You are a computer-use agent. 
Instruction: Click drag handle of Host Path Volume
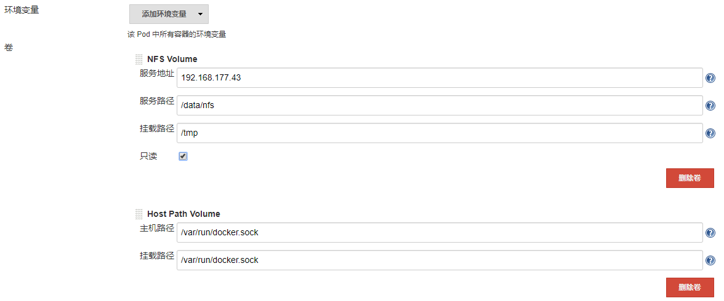coord(139,214)
